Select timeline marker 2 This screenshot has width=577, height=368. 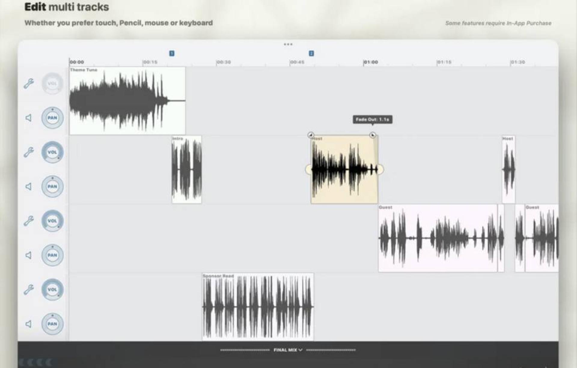311,53
